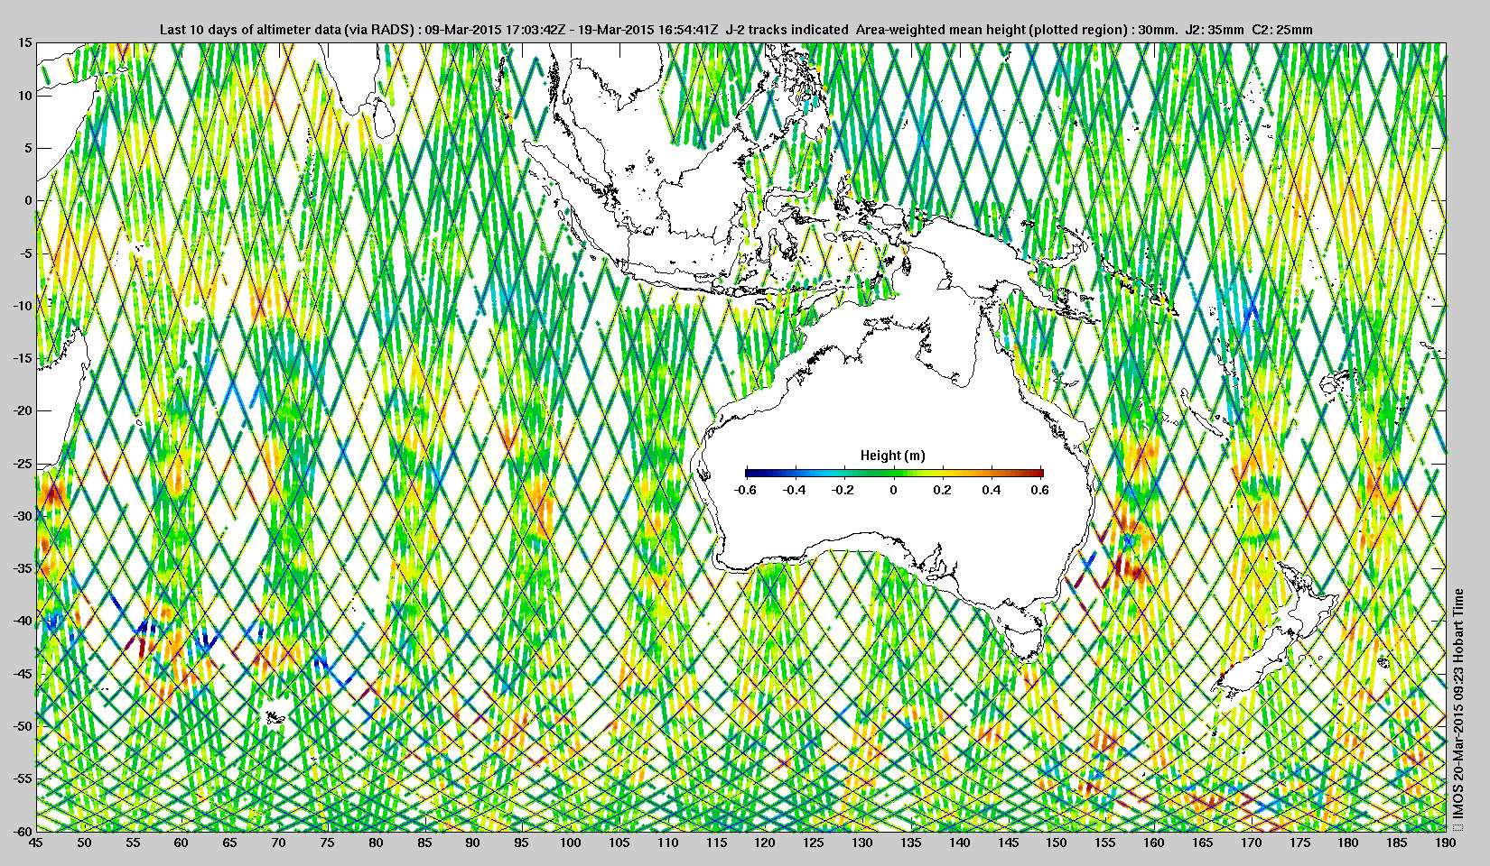Click the longitude axis tick label '160'
Image resolution: width=1490 pixels, height=866 pixels.
click(x=1154, y=843)
